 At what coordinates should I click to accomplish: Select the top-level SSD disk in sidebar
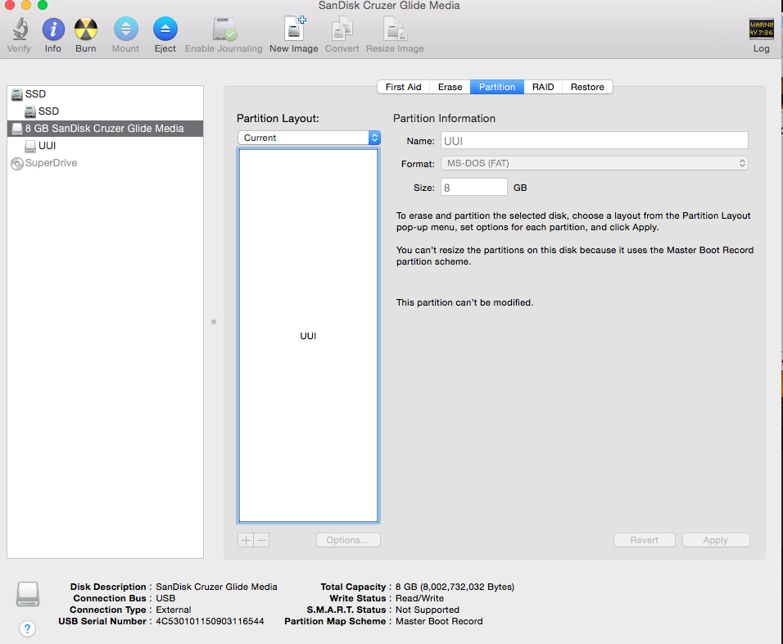pos(105,94)
